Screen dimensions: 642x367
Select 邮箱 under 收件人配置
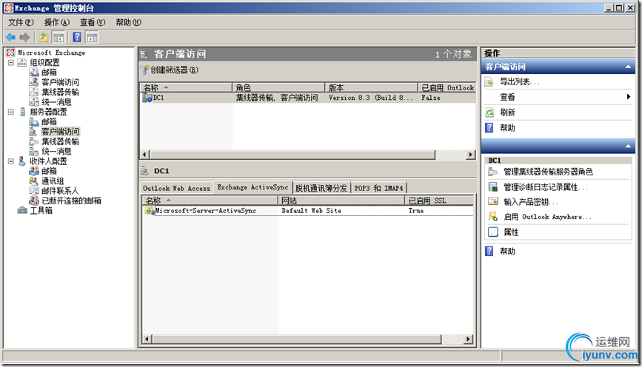coord(49,171)
